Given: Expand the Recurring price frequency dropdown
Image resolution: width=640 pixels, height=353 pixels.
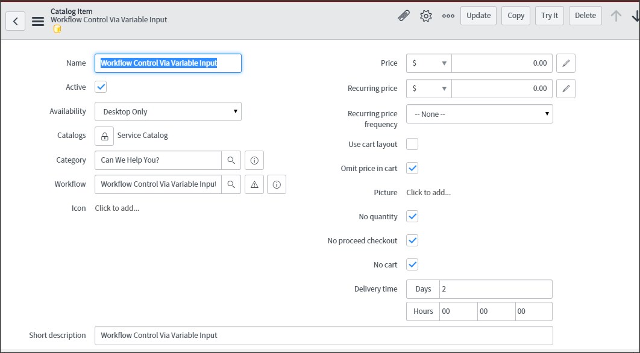Looking at the screenshot, I should pos(480,114).
